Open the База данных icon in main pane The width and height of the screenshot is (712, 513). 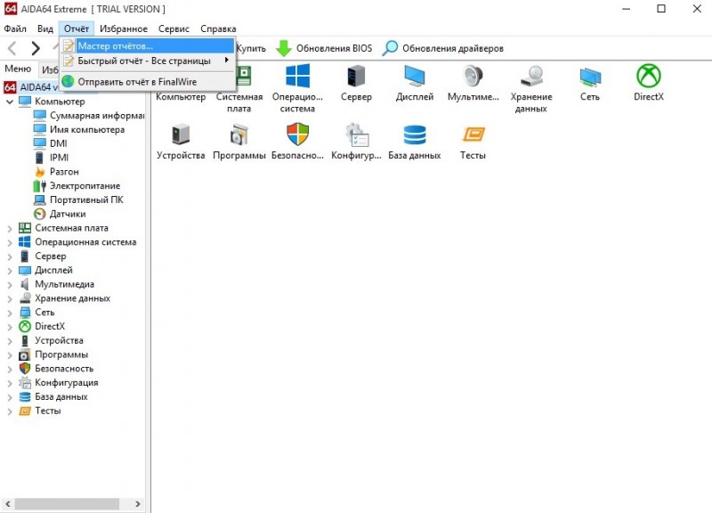[x=415, y=134]
